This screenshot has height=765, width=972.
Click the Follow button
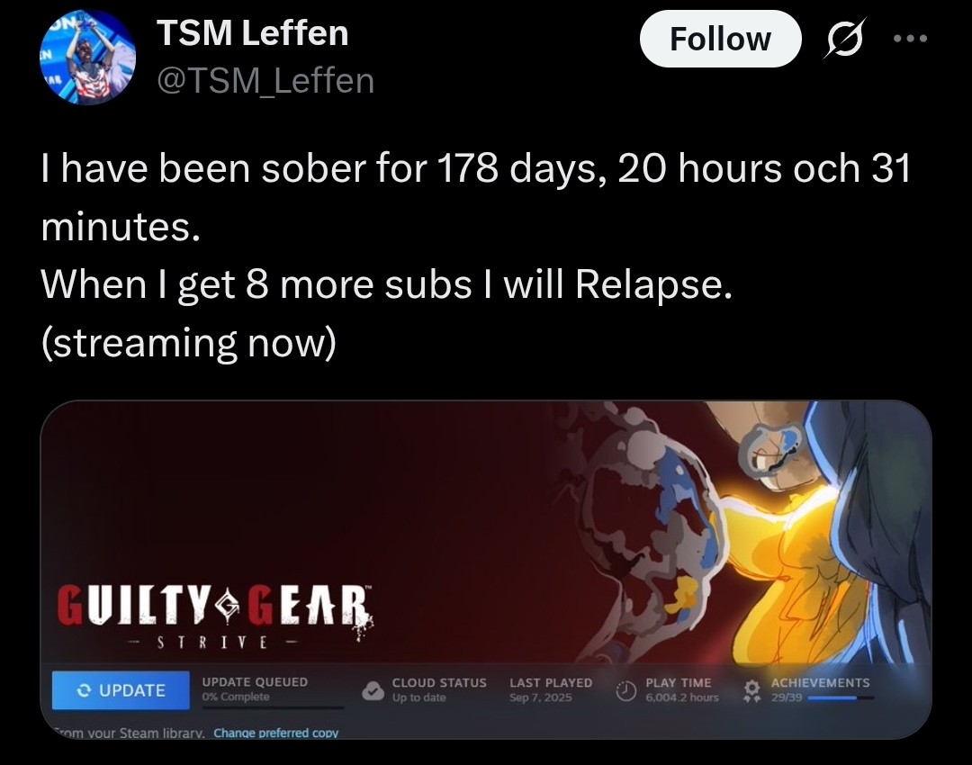point(720,39)
